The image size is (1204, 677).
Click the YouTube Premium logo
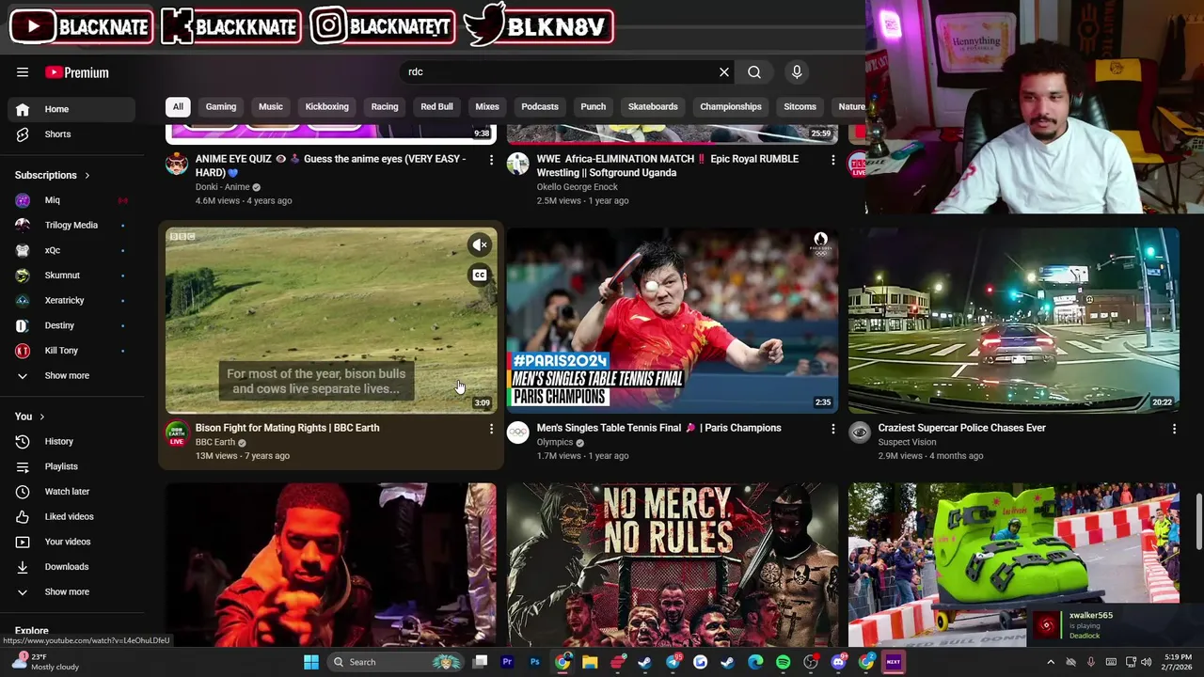(x=77, y=72)
